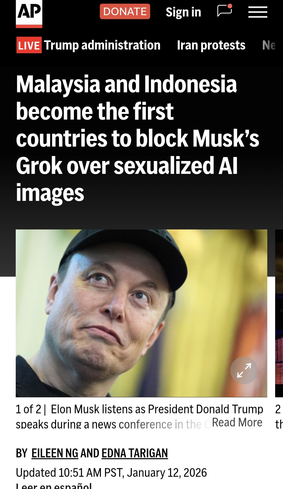Switch to Iran protests topic

tap(211, 45)
